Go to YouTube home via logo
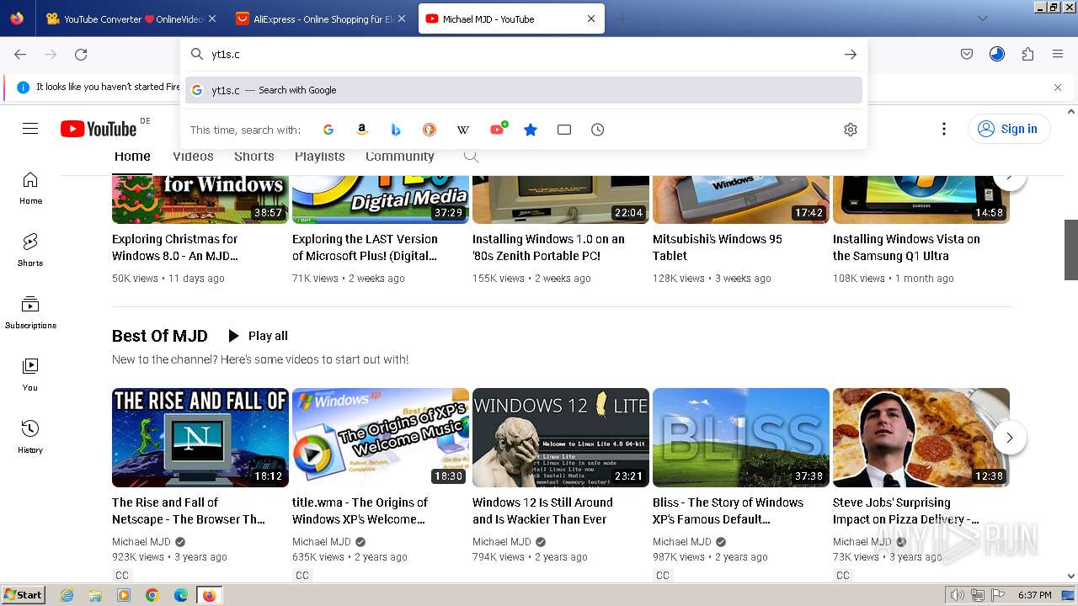 (x=99, y=129)
